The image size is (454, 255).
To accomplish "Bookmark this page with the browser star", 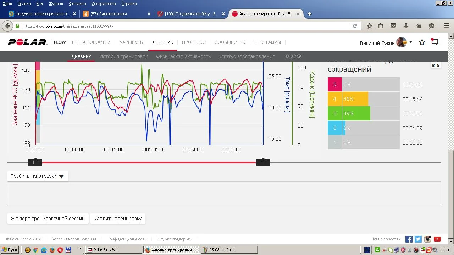I will [370, 26].
